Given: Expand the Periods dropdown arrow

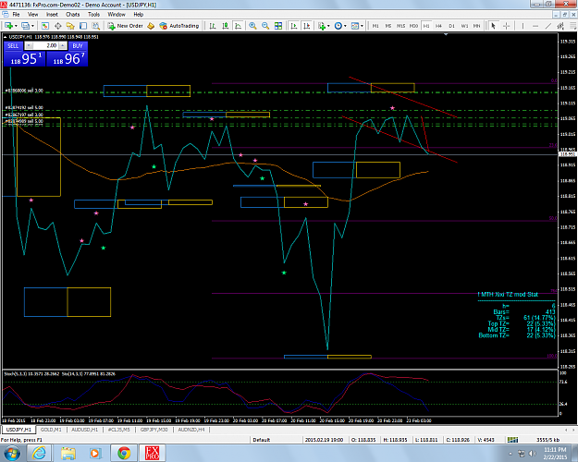Looking at the screenshot, I should 345,26.
